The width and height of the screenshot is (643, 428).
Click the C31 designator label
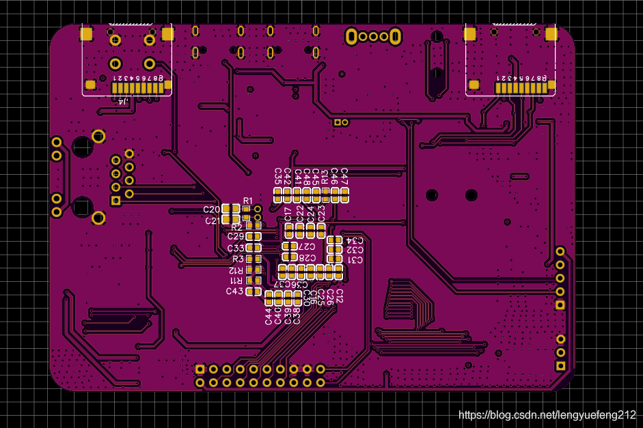[x=355, y=260]
